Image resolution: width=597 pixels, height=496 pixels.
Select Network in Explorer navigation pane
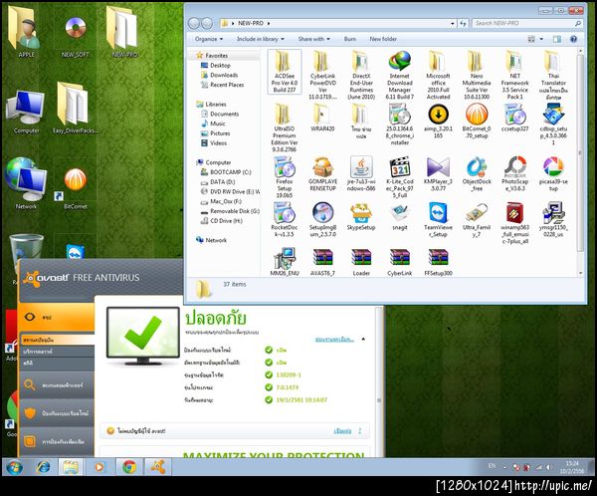(212, 240)
